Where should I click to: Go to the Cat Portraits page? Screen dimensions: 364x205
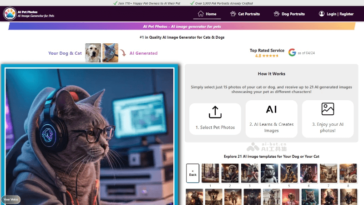pyautogui.click(x=248, y=14)
